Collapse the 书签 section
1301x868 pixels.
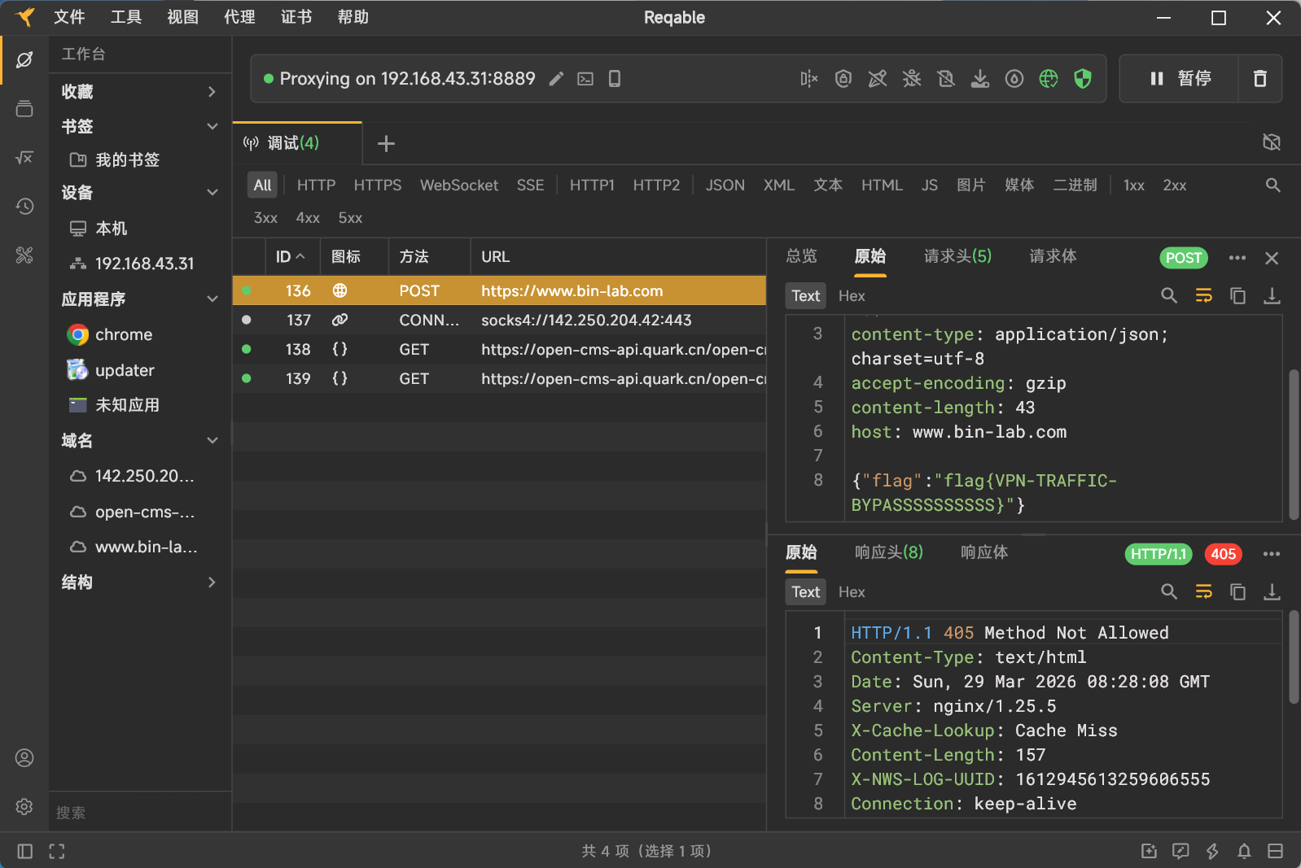tap(212, 127)
